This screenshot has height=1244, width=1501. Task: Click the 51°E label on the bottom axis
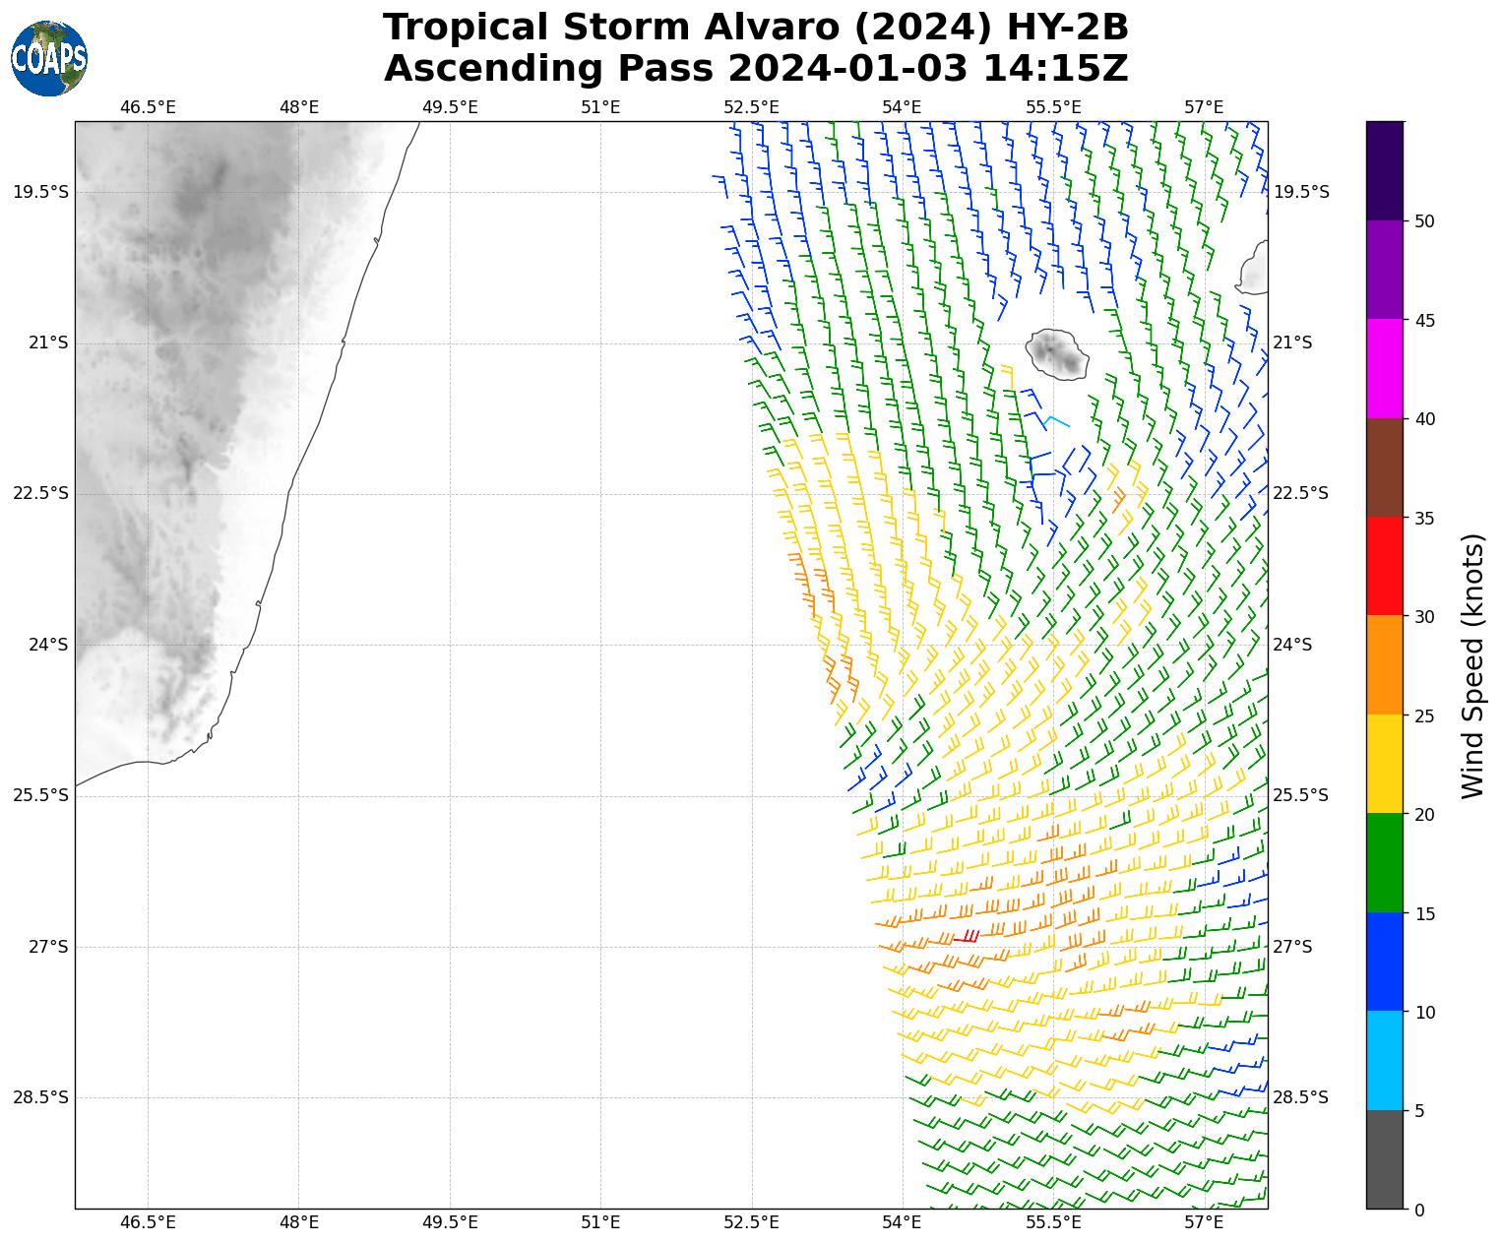pyautogui.click(x=600, y=1222)
